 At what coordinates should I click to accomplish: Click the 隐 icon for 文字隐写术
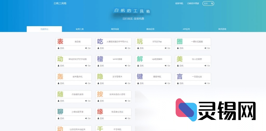pyautogui.click(x=100, y=77)
